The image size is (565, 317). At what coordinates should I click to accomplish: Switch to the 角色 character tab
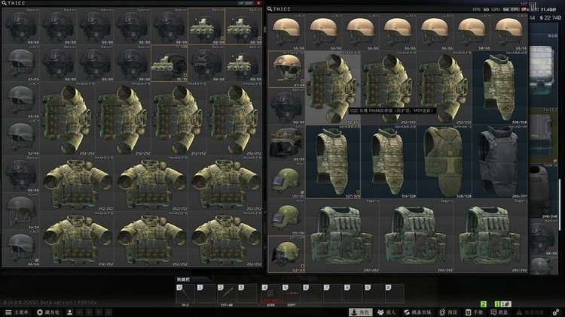tap(360, 312)
